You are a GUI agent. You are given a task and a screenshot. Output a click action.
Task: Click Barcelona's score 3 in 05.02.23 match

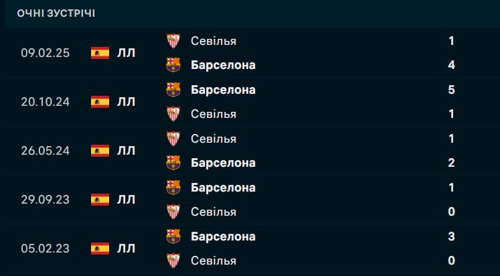(x=451, y=236)
